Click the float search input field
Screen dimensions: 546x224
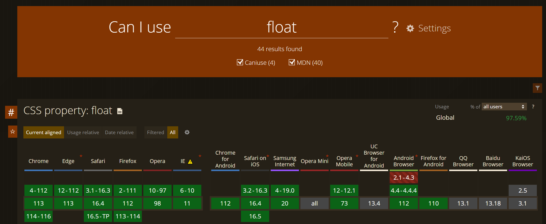coord(282,27)
